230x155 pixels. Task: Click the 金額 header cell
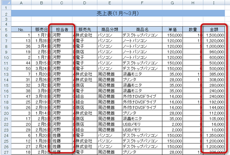(x=214, y=30)
